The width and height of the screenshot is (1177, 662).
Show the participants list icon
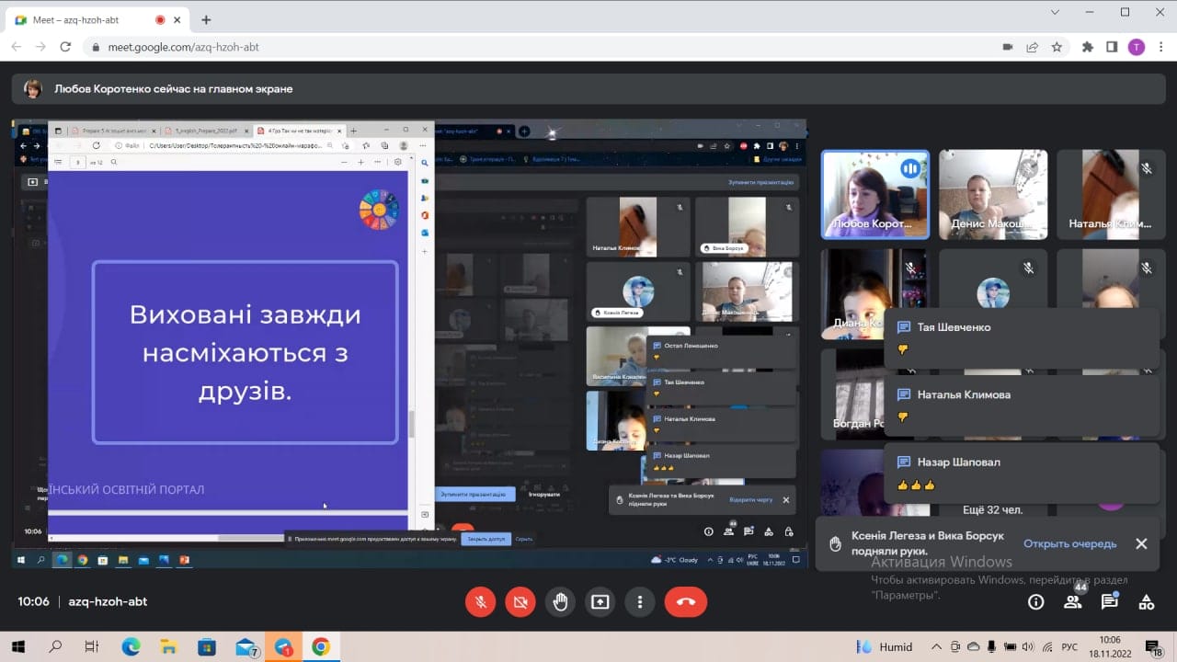click(1072, 602)
